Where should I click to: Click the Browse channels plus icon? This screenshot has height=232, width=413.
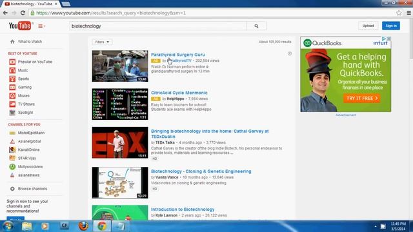(x=12, y=189)
